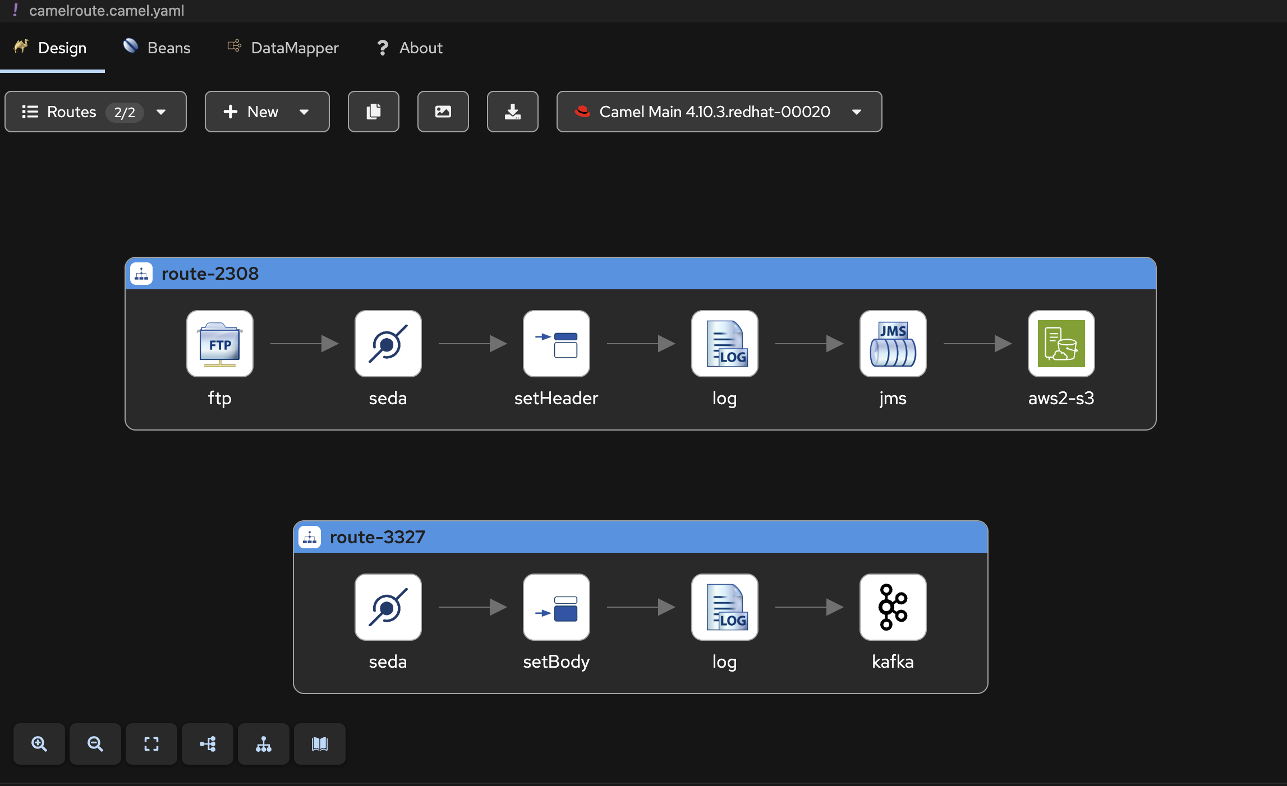Viewport: 1287px width, 786px height.
Task: Select the setHeader step icon
Action: tap(556, 344)
